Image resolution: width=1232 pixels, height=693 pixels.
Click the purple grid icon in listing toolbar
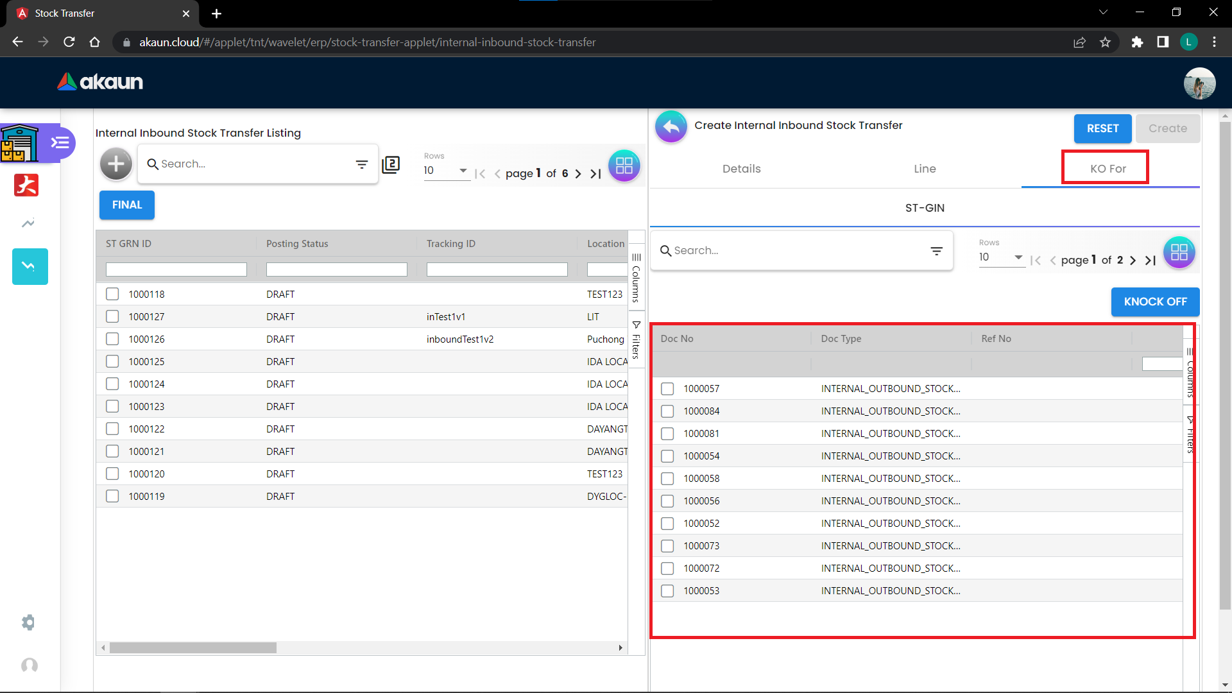point(624,166)
